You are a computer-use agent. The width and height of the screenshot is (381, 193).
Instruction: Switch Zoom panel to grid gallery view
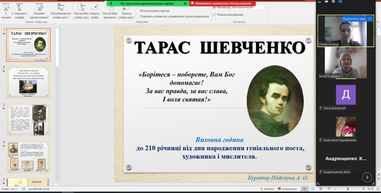(340, 1)
